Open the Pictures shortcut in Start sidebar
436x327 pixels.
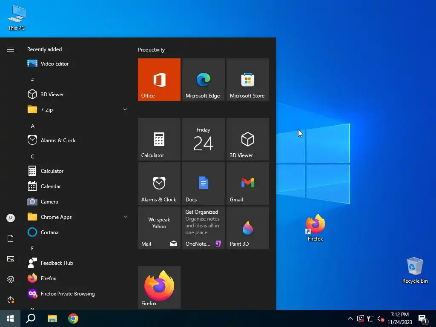click(11, 259)
